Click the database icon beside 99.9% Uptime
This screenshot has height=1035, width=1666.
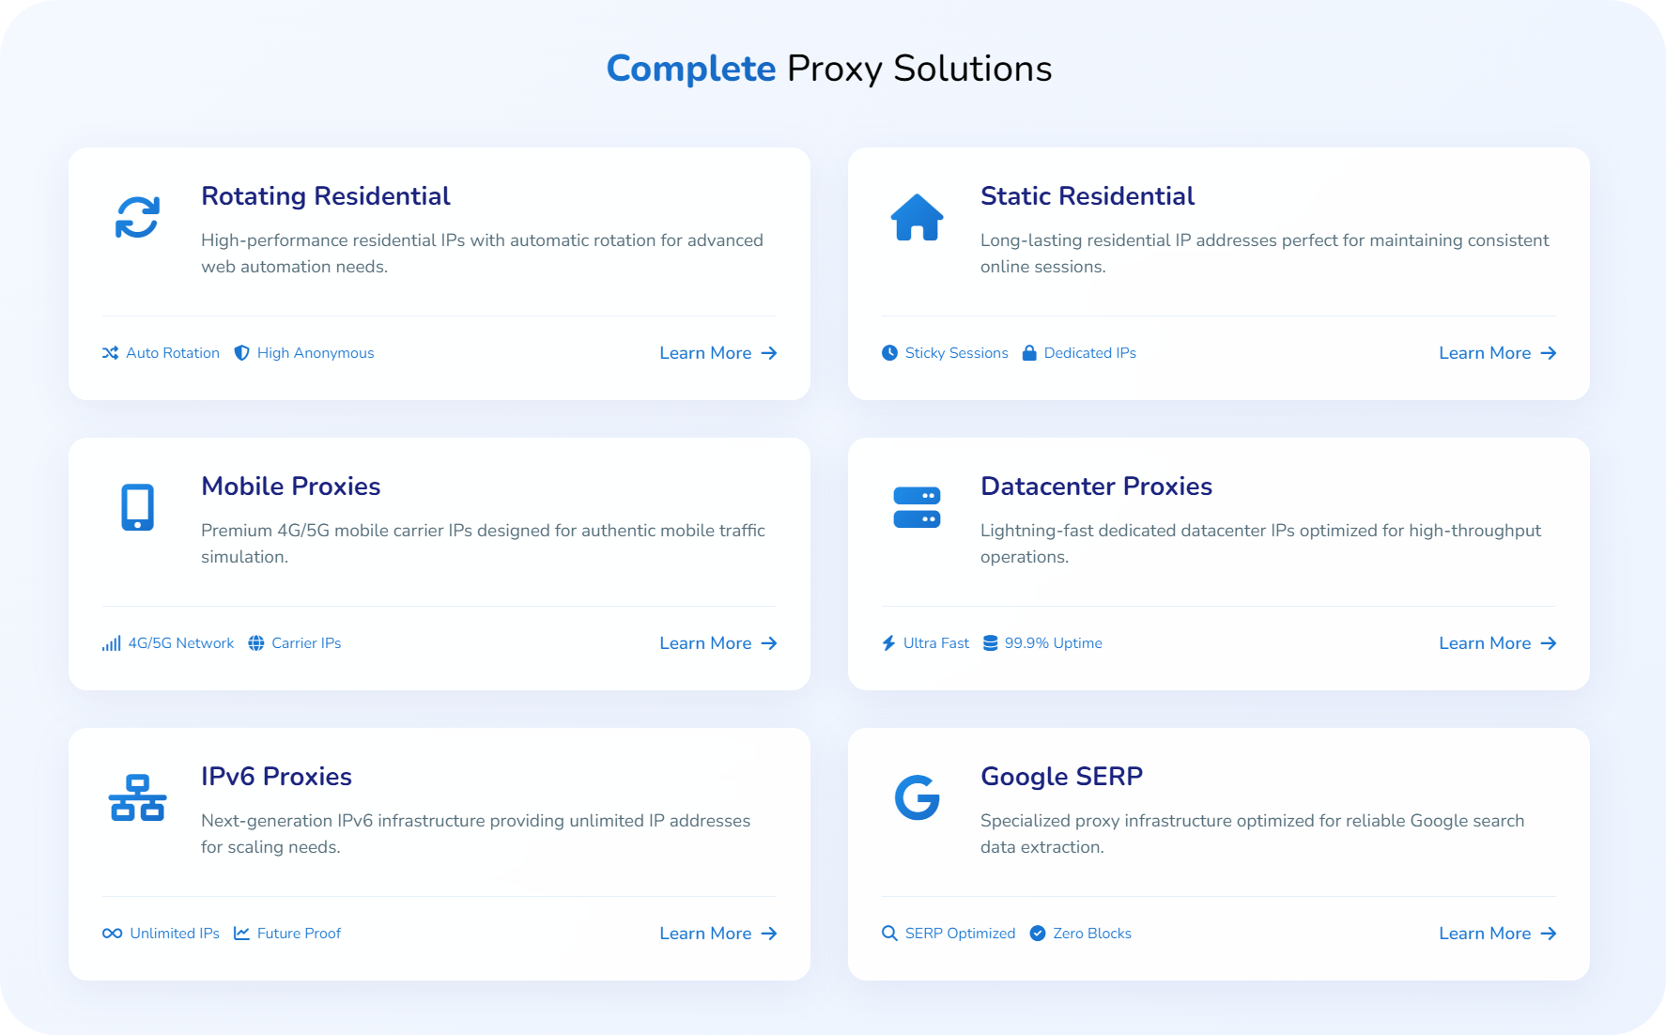(990, 643)
